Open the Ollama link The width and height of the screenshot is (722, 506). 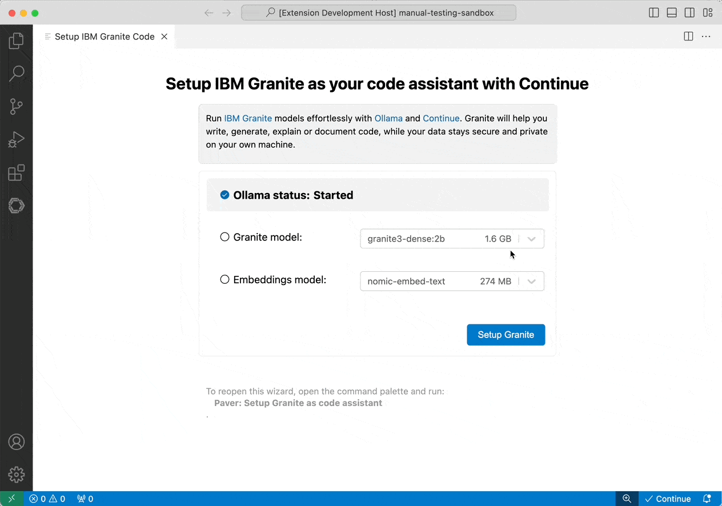point(388,118)
